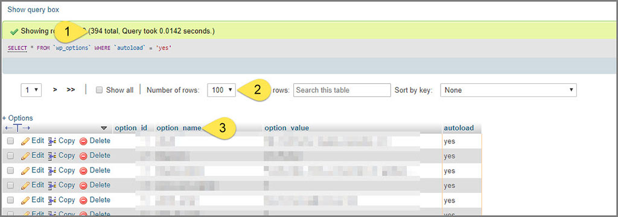Click the Copy icon in fifth row

point(53,200)
